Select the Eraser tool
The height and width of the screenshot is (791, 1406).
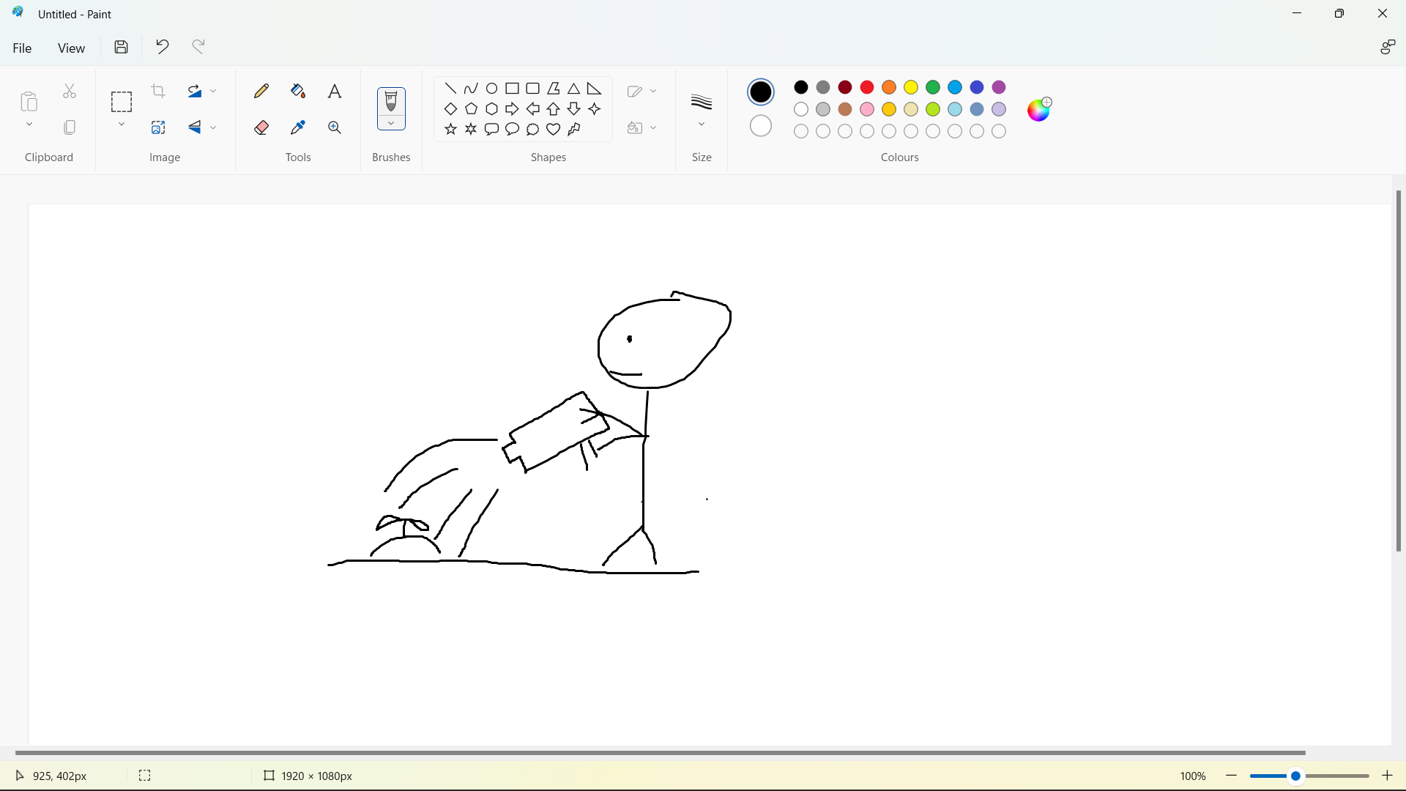pos(261,127)
